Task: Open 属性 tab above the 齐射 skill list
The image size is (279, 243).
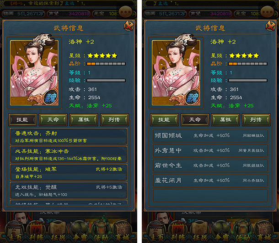Action: (x=84, y=120)
